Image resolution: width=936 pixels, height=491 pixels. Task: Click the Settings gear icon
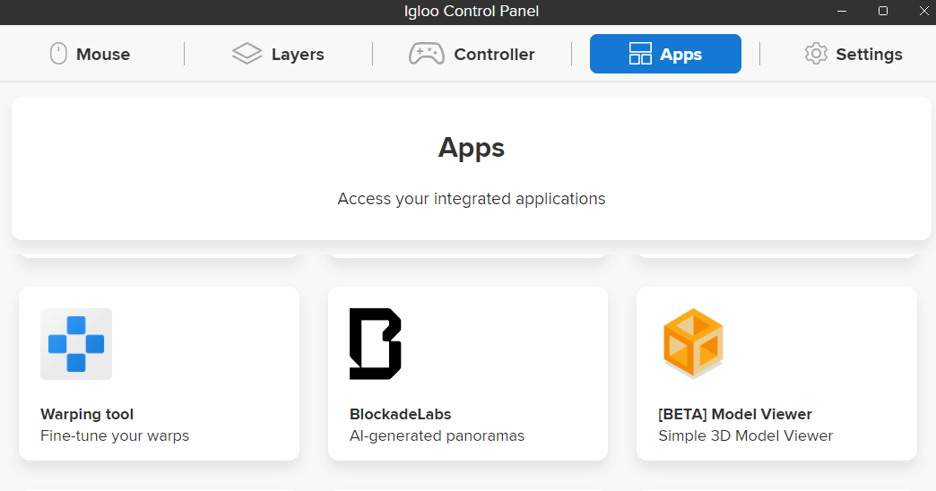816,54
